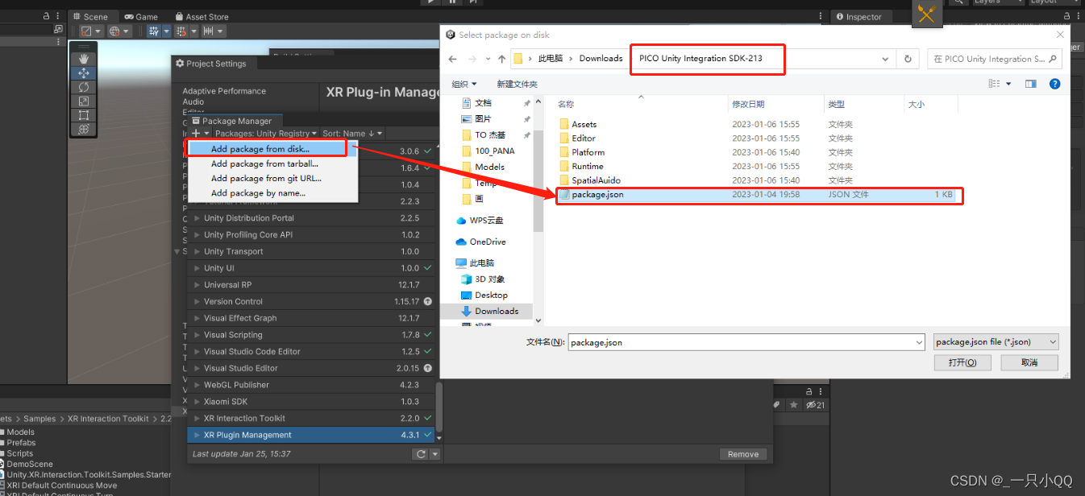This screenshot has width=1085, height=496.
Task: Open Packages: Unity Registry dropdown
Action: point(266,133)
